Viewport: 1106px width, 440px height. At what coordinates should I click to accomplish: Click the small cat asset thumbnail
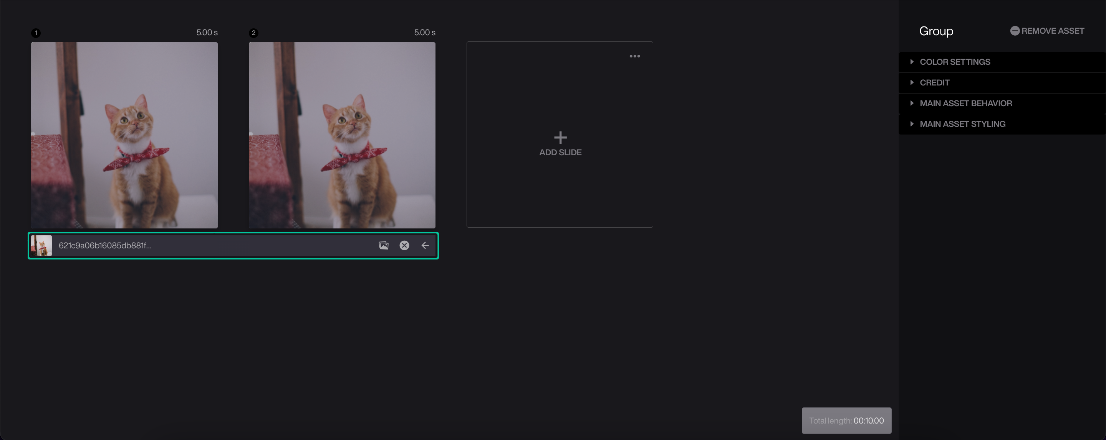tap(41, 246)
